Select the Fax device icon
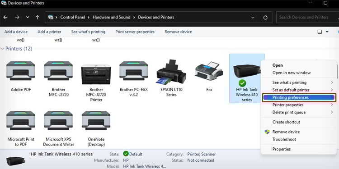This screenshot has width=339, height=169. coord(209,71)
